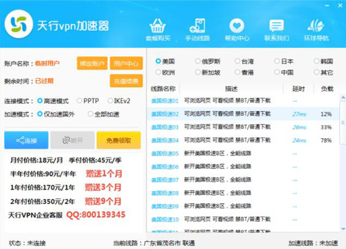Open 用户中心 button
This screenshot has width=346, height=249.
126,63
